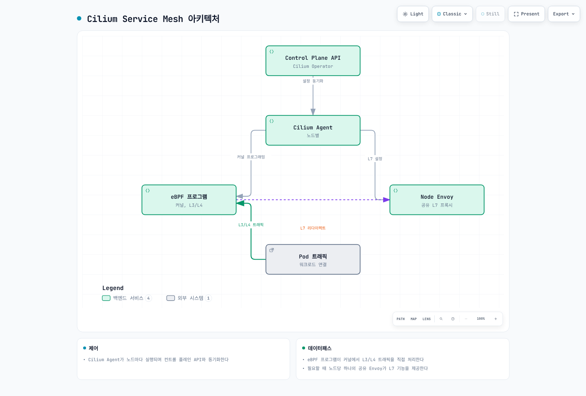Click the external link icon on Pod 트래픽 node
Image resolution: width=586 pixels, height=396 pixels.
(272, 250)
